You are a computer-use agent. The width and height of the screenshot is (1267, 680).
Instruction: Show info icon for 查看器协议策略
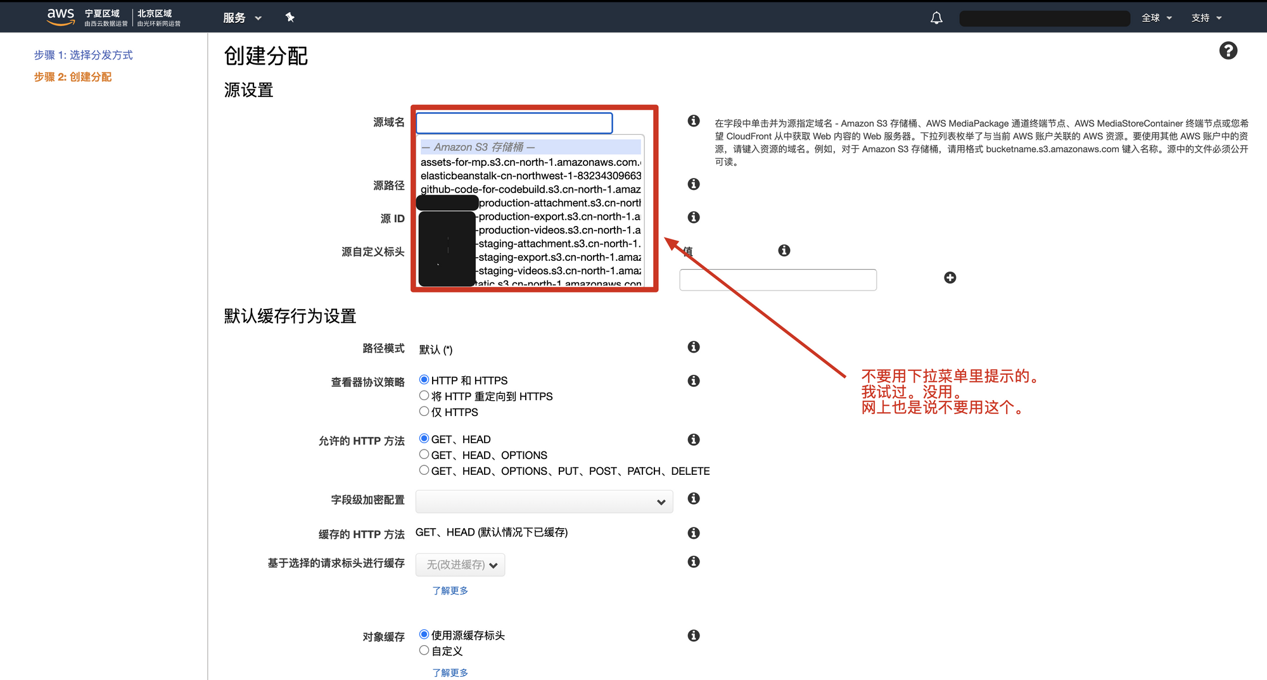[694, 381]
